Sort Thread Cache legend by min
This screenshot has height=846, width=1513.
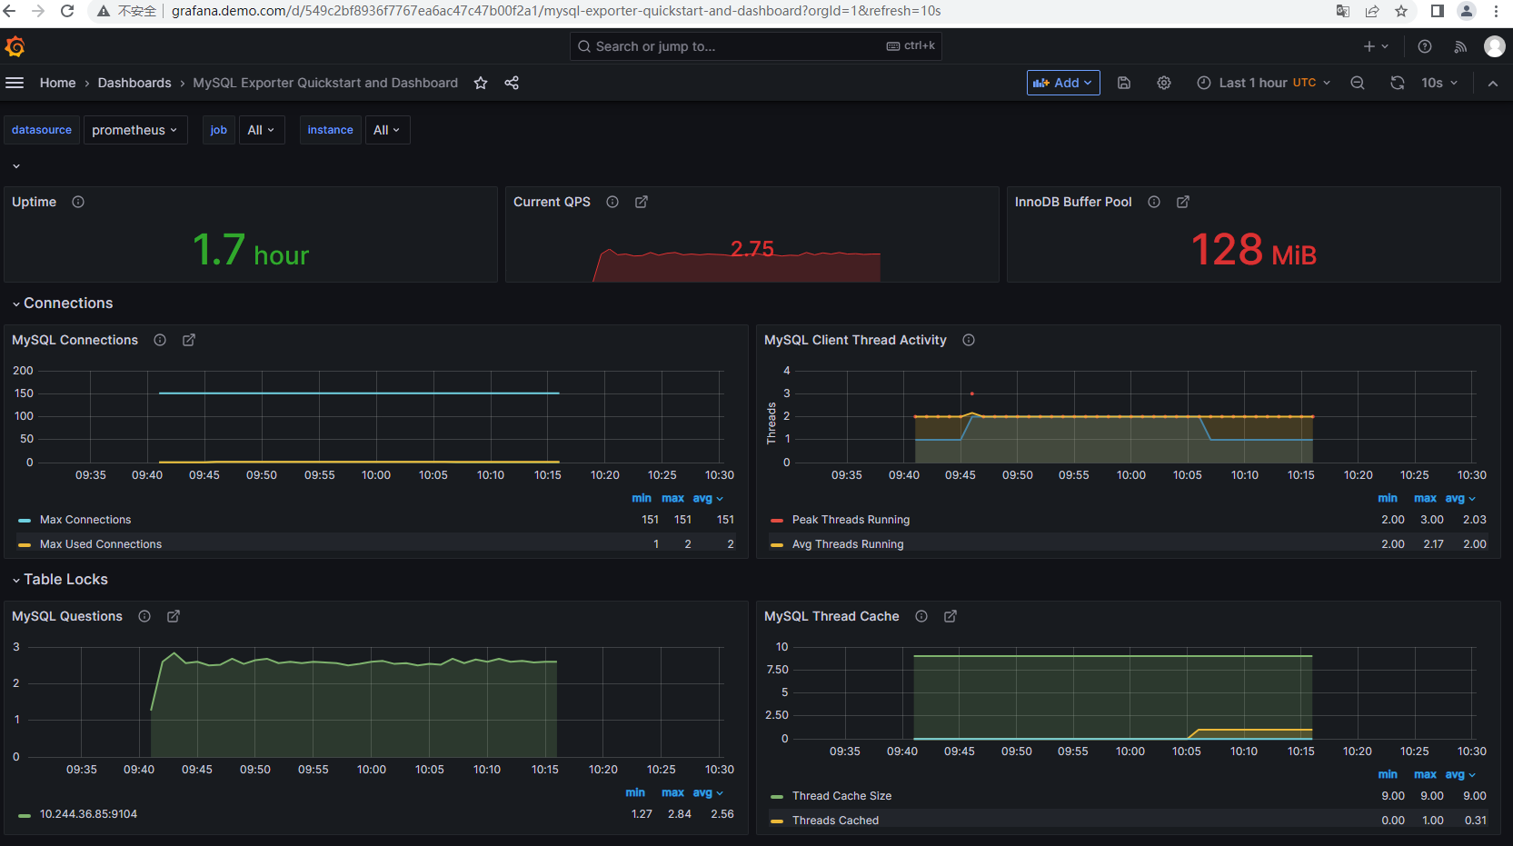coord(1388,774)
